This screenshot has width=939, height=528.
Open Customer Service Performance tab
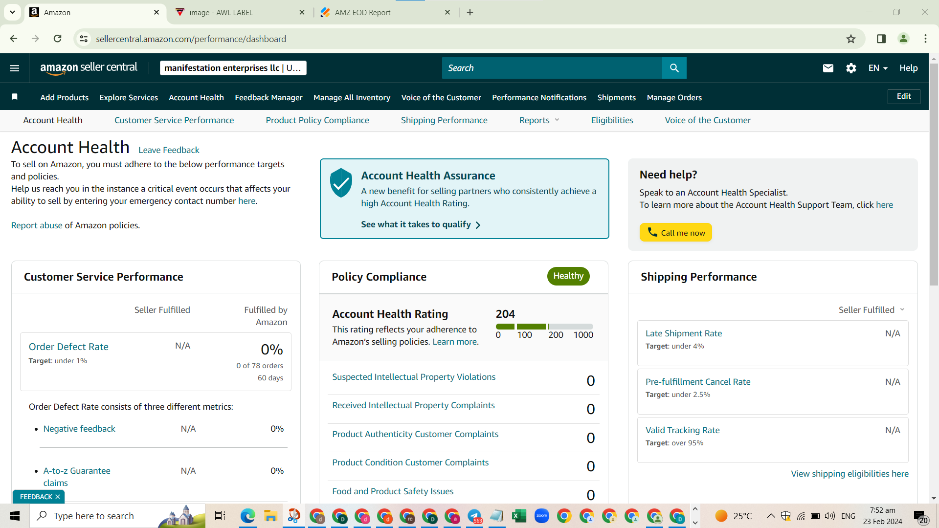tap(174, 120)
